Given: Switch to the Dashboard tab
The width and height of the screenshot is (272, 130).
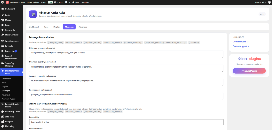Looking at the screenshot, I should 34,27.
